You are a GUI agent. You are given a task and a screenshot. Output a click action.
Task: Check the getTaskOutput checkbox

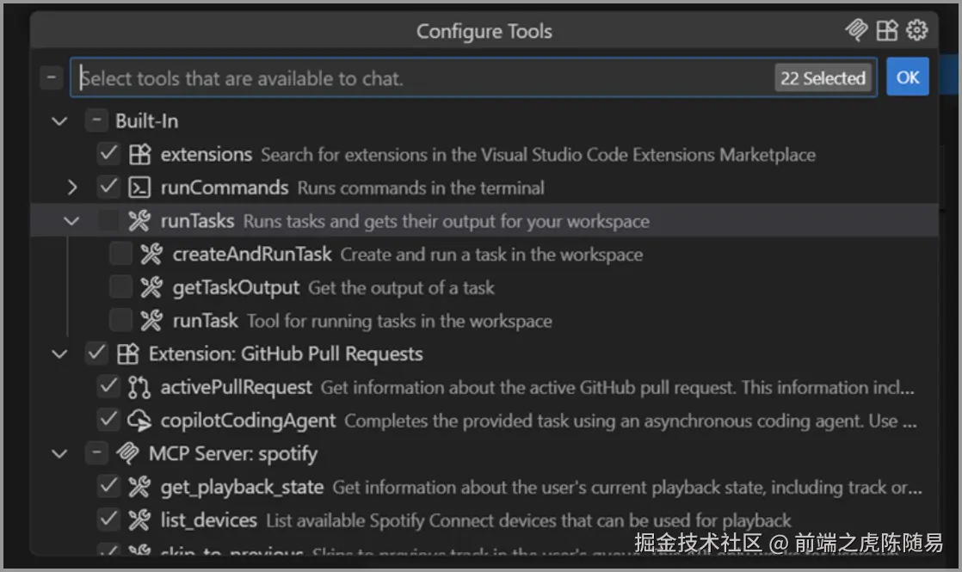(120, 287)
